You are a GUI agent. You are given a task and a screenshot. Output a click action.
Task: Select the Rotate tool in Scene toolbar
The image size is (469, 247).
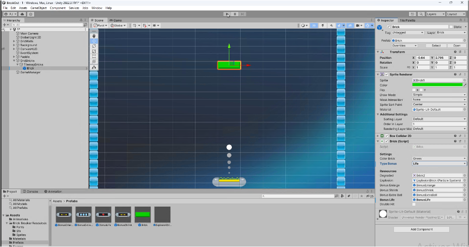pyautogui.click(x=94, y=46)
